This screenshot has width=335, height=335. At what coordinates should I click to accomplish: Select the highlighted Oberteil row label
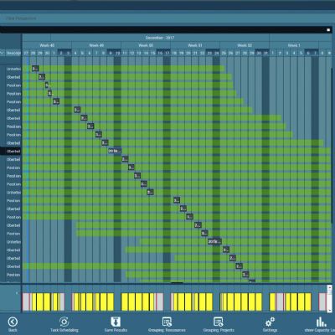pyautogui.click(x=13, y=152)
